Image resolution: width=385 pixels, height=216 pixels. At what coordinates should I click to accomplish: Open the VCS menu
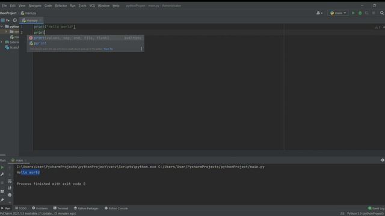coord(92,5)
